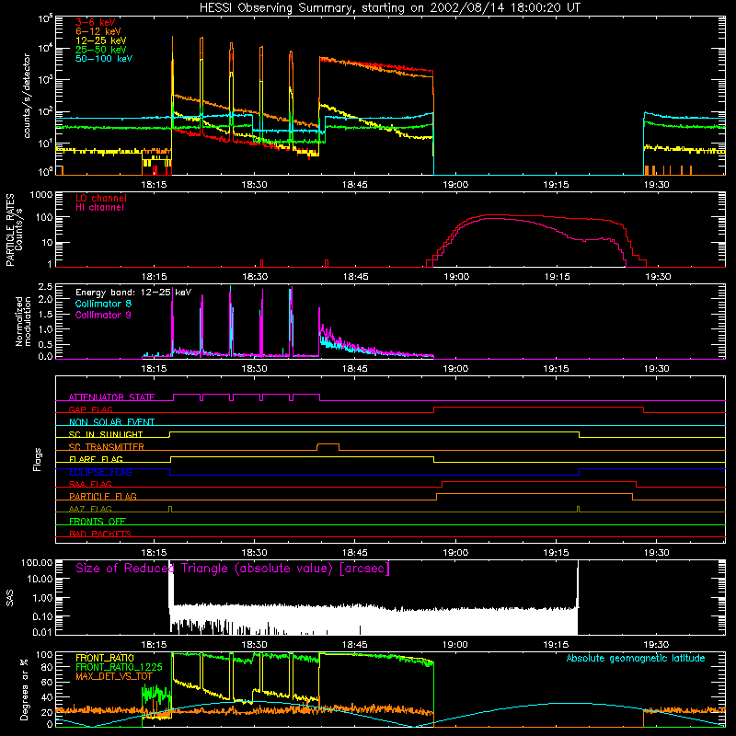Click the raised PARTICLE_FLAG segment

pos(535,494)
